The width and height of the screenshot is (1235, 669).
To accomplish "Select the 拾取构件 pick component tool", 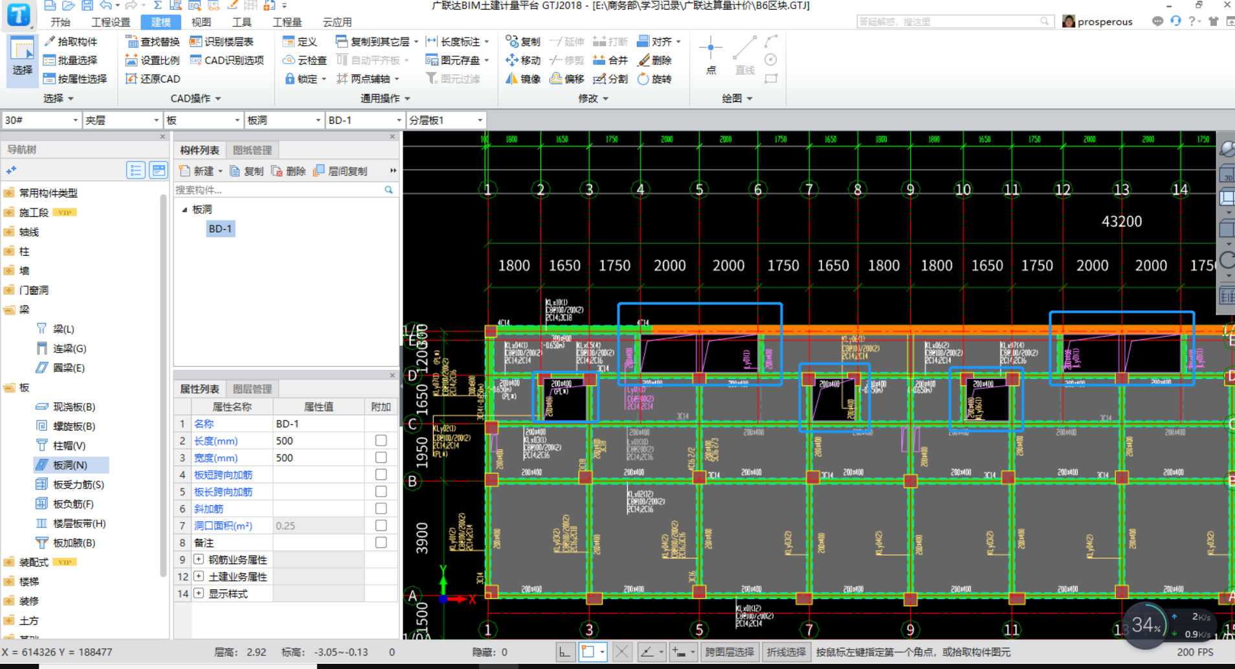I will point(70,41).
